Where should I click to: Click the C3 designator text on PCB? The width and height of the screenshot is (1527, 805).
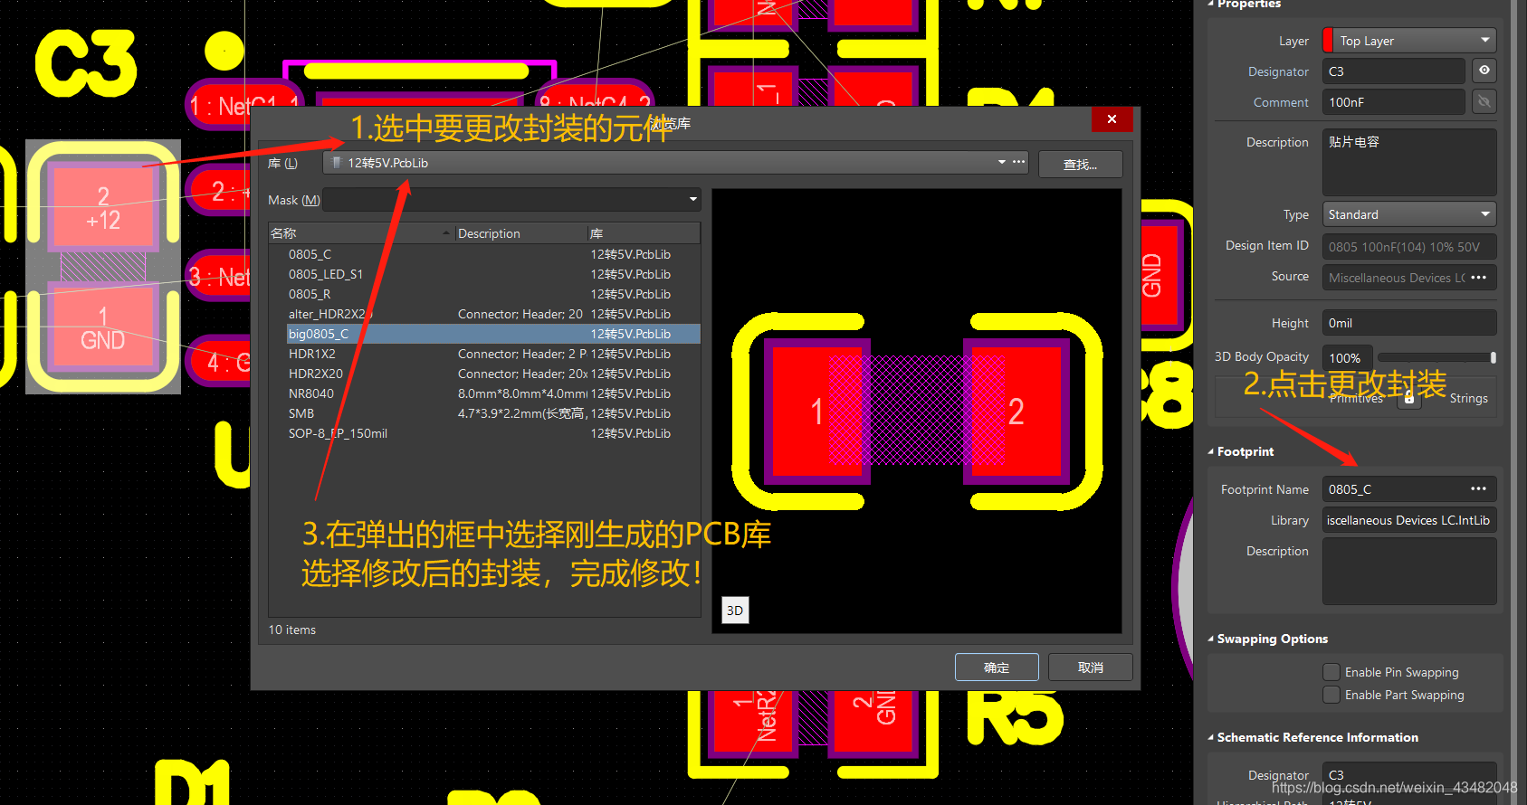pos(86,63)
